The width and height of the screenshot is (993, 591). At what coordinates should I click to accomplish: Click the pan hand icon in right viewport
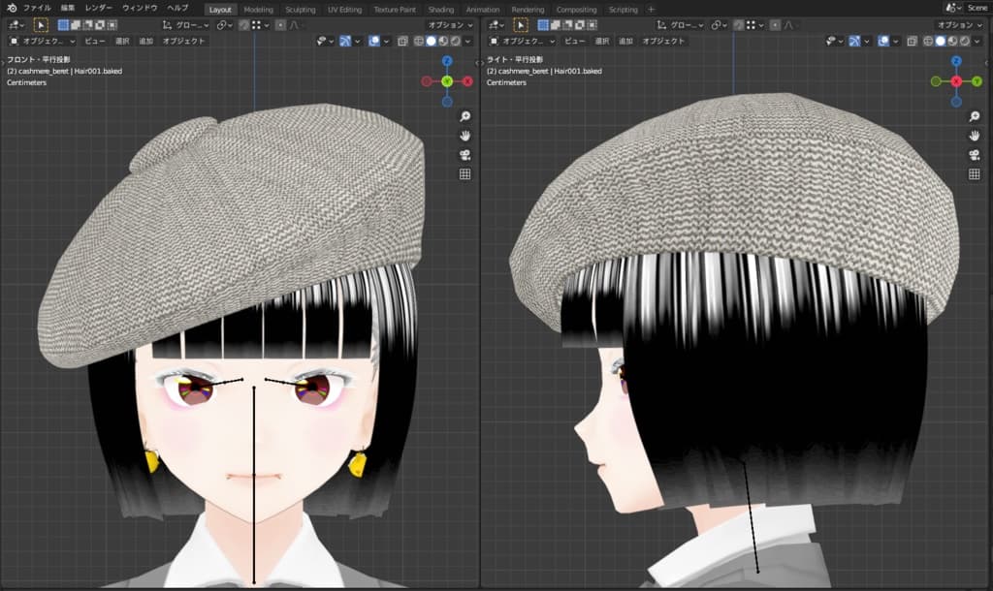coord(975,136)
